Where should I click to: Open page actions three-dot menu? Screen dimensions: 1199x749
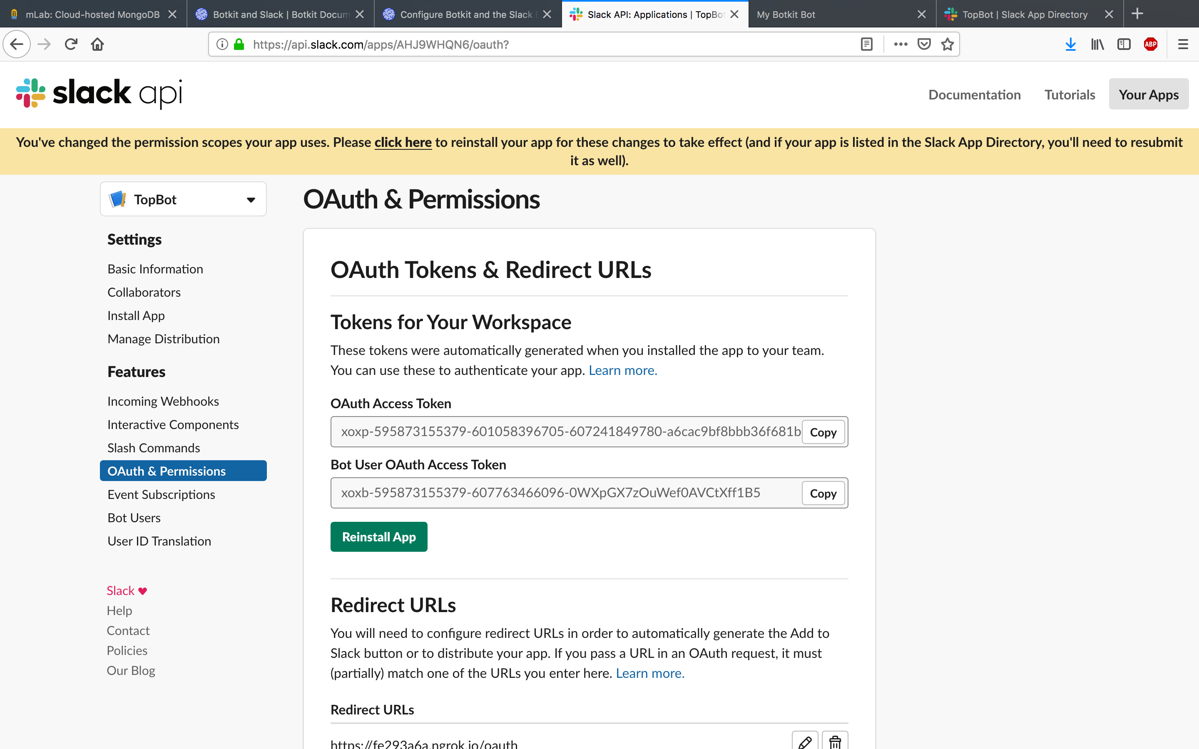pos(900,45)
